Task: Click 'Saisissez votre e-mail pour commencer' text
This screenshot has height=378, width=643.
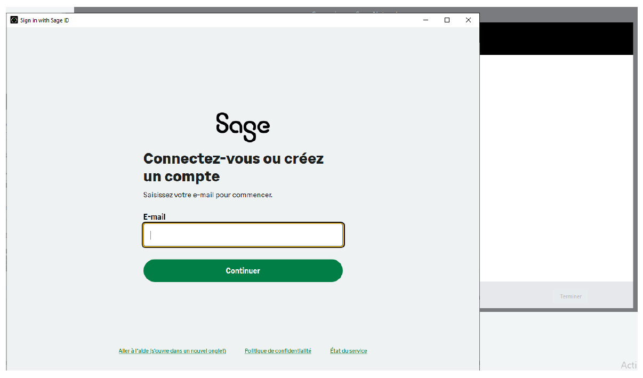Action: (x=208, y=195)
